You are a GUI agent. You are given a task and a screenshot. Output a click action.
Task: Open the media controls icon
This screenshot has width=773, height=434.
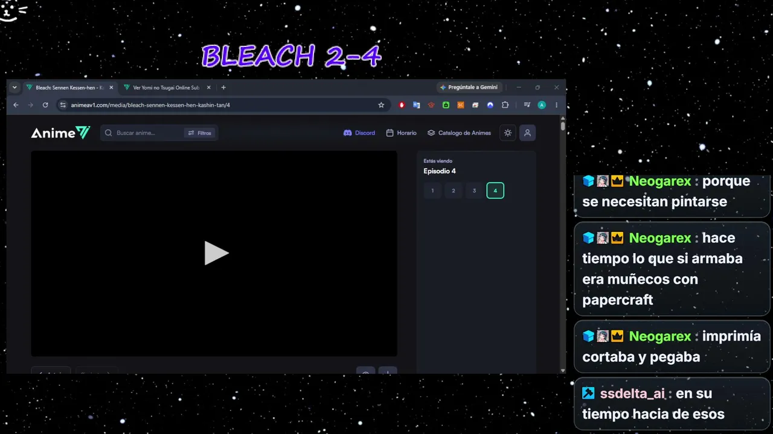[x=527, y=105]
